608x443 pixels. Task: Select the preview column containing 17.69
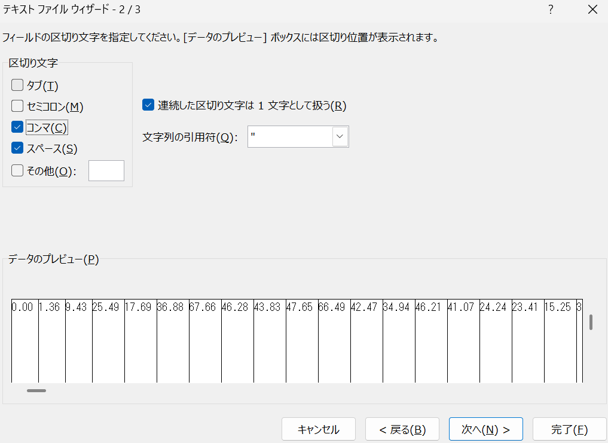click(x=140, y=341)
